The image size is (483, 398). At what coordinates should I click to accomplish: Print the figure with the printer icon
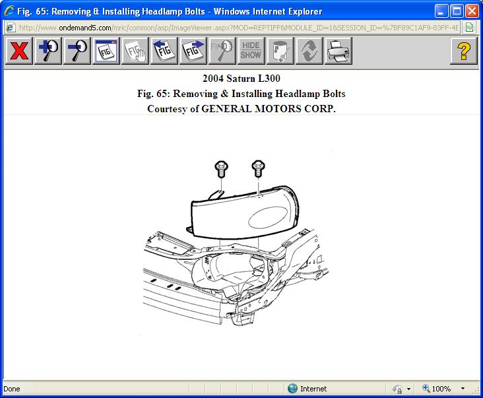[338, 51]
